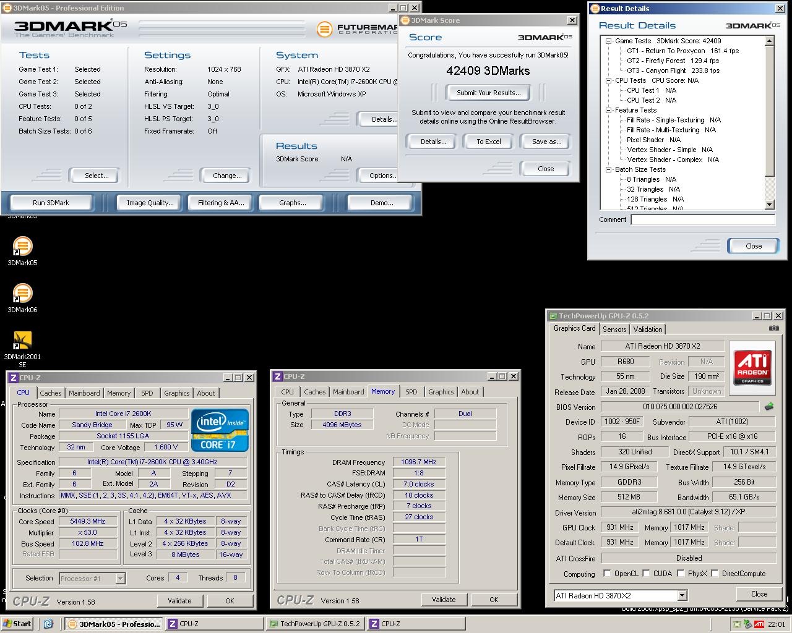This screenshot has height=633, width=792.
Task: Switch to the Sensors tab in GPU-Z
Action: pyautogui.click(x=614, y=329)
